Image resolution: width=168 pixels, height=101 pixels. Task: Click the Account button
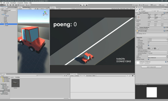click(x=147, y=5)
